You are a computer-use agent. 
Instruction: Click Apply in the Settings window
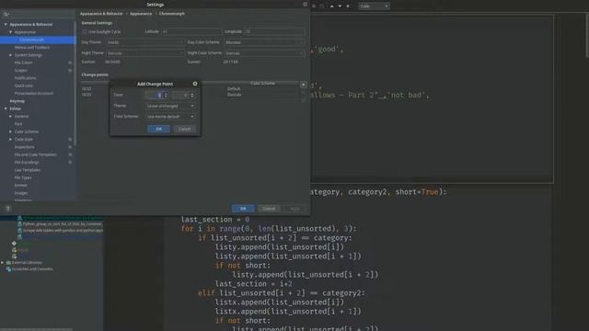point(294,209)
